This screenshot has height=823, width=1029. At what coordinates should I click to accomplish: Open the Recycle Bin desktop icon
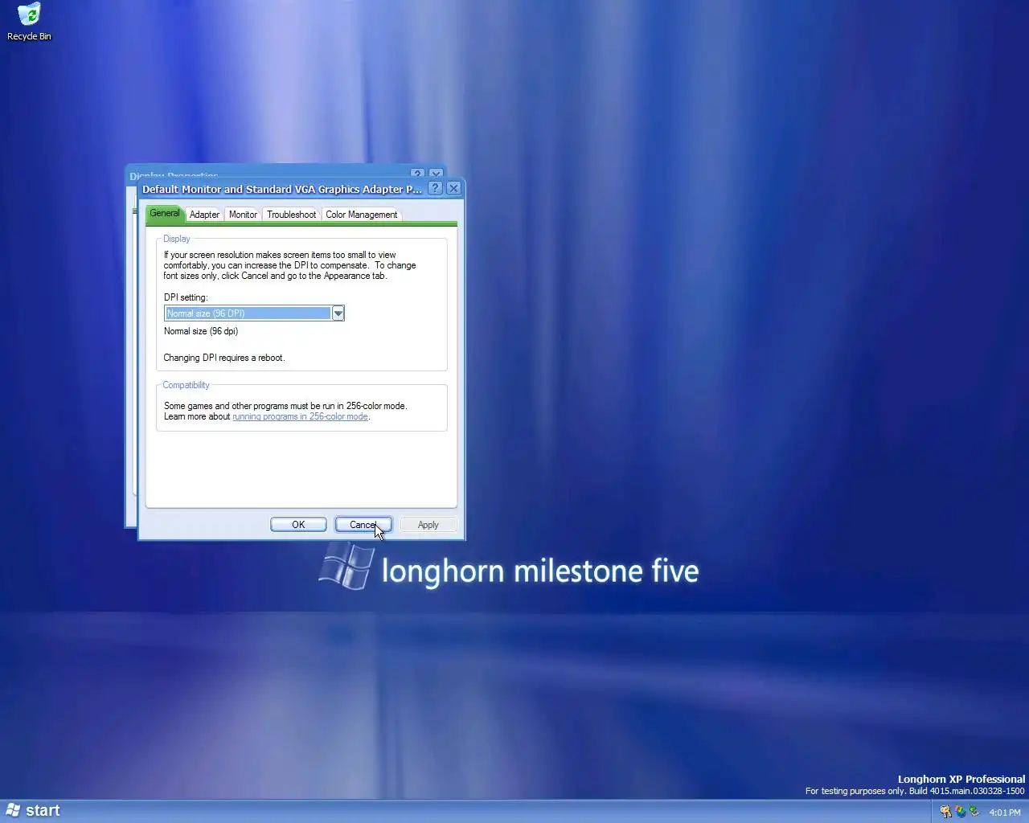[x=29, y=22]
